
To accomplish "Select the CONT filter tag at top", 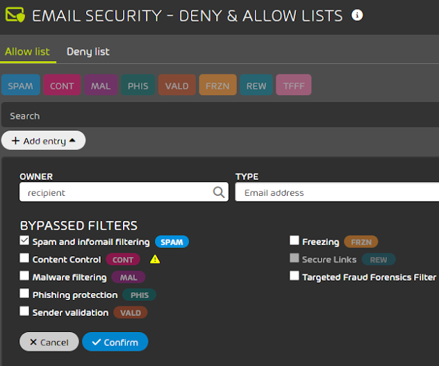I will [x=62, y=85].
